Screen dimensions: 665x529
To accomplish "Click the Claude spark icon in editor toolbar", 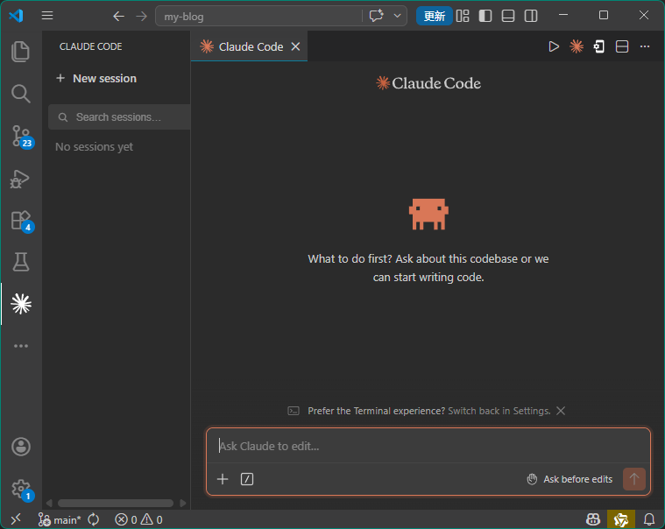I will (x=577, y=46).
